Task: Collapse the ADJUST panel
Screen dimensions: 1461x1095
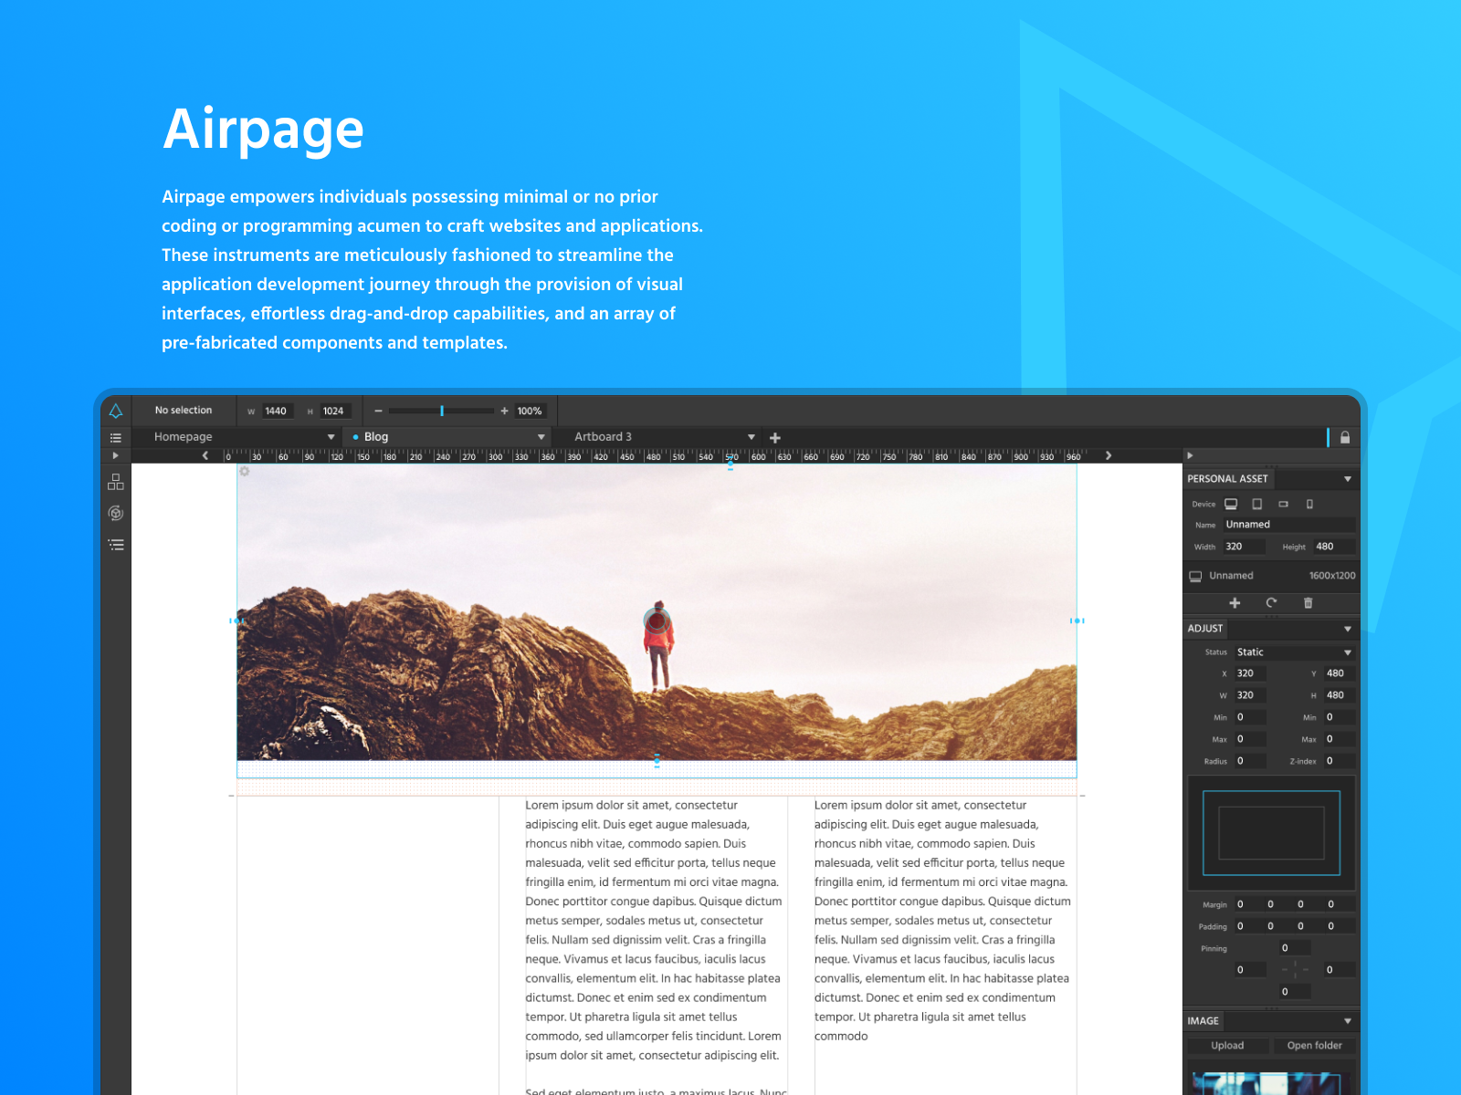Action: 1348,629
